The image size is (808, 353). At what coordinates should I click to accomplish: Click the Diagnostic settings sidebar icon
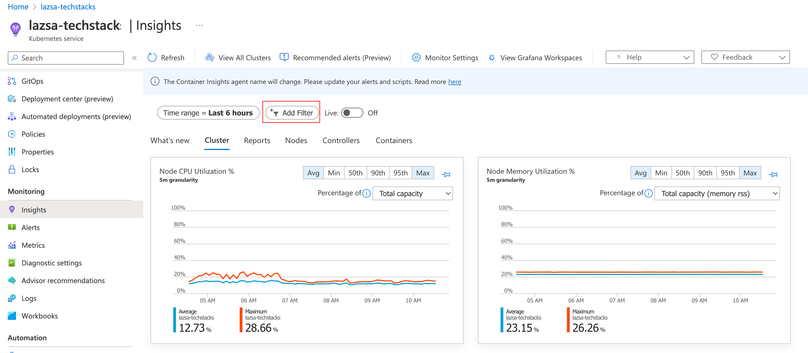pos(12,263)
